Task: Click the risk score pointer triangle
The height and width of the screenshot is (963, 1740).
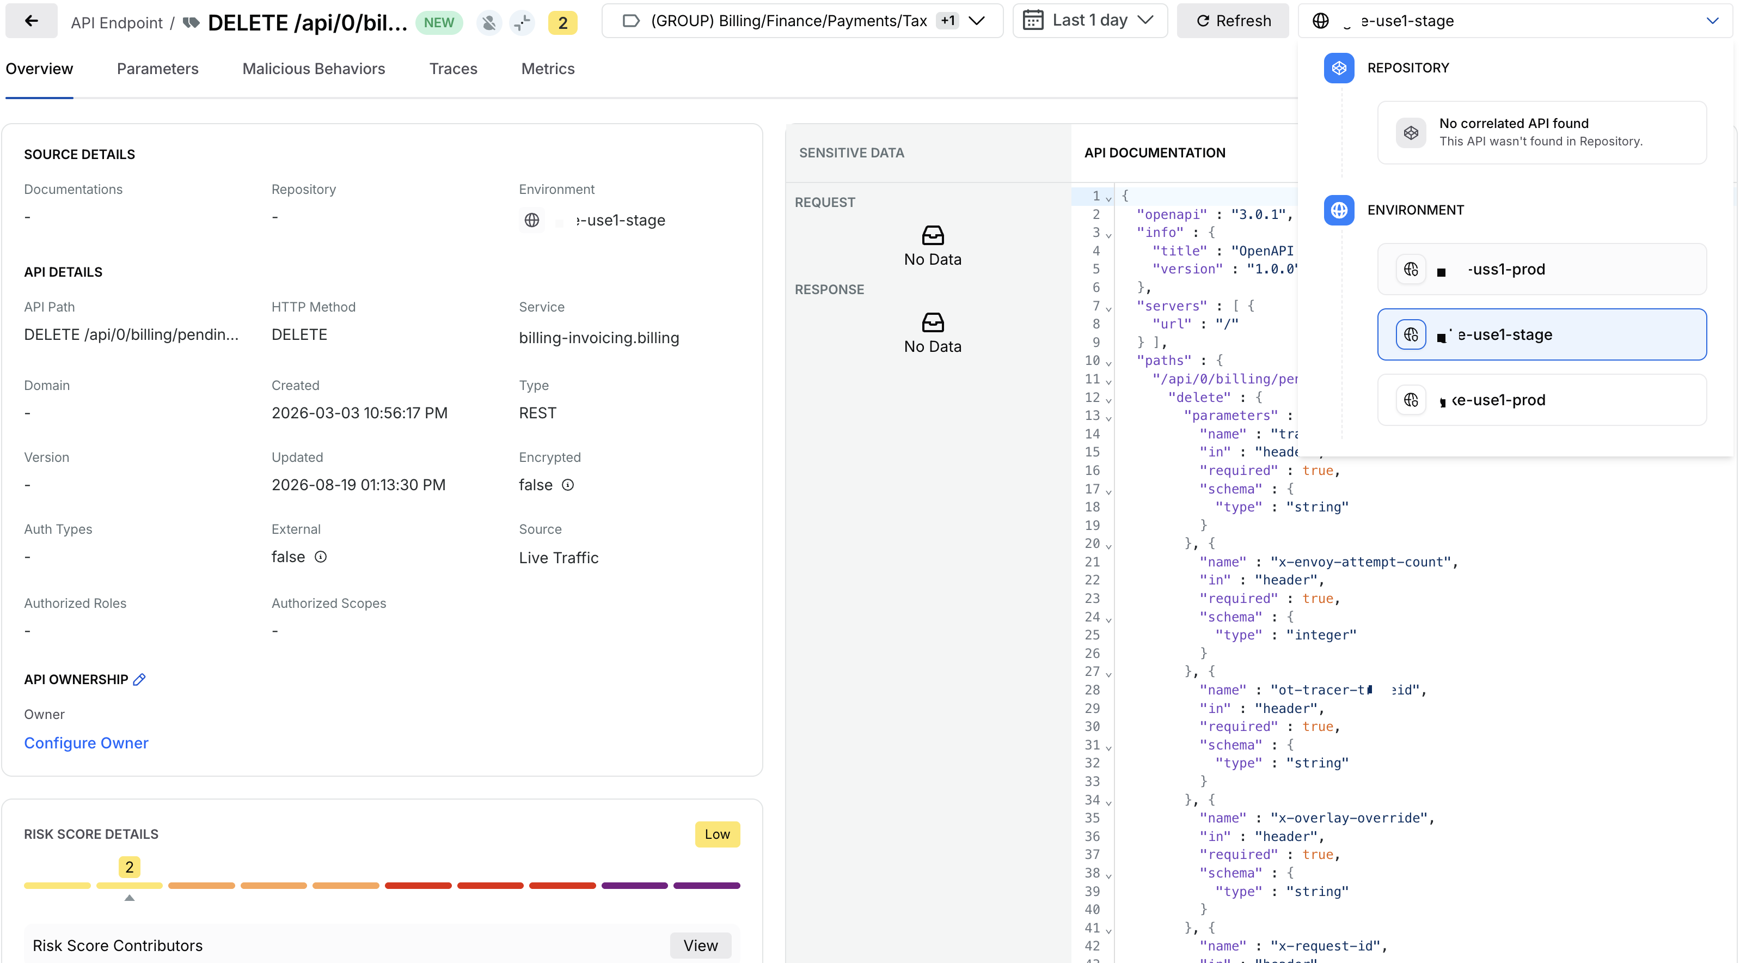Action: (x=130, y=898)
